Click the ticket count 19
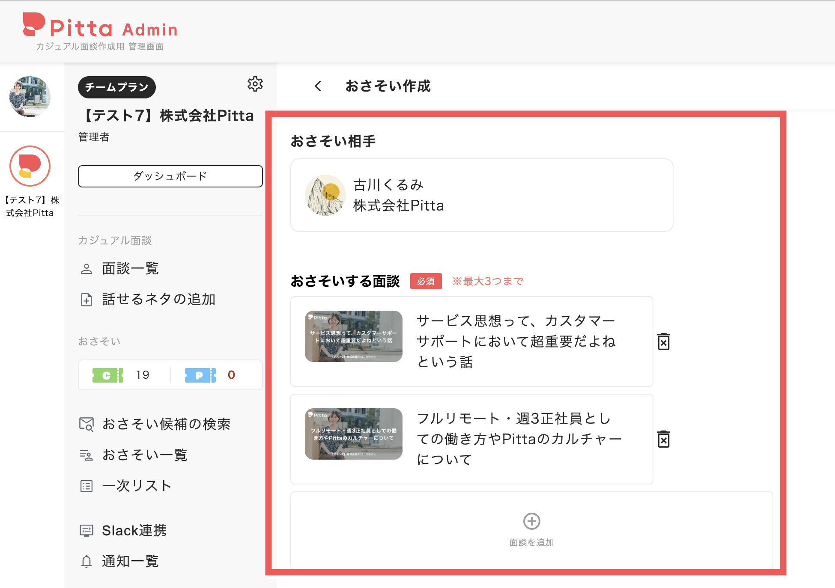 [143, 375]
